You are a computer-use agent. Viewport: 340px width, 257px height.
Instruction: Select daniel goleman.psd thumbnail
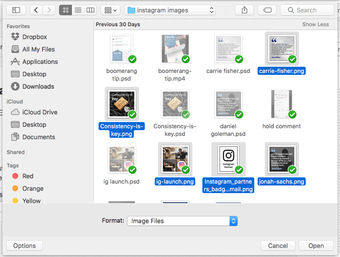228,104
